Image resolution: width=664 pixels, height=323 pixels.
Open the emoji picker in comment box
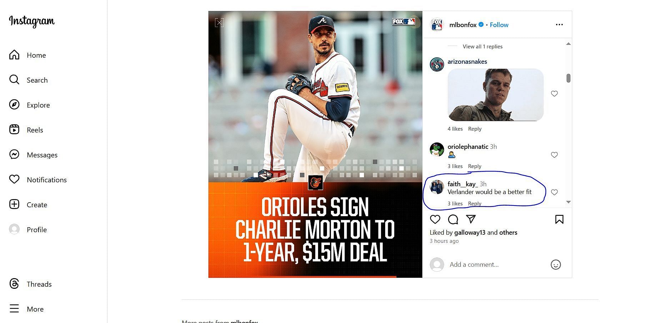click(555, 265)
